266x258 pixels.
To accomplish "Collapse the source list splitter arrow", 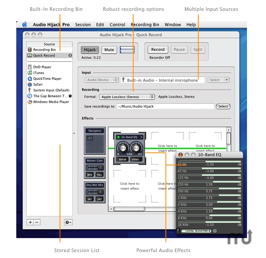I will [74, 134].
